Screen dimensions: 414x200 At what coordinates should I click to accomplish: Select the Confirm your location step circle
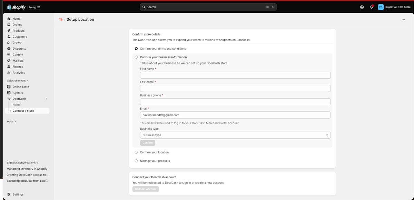point(136,152)
